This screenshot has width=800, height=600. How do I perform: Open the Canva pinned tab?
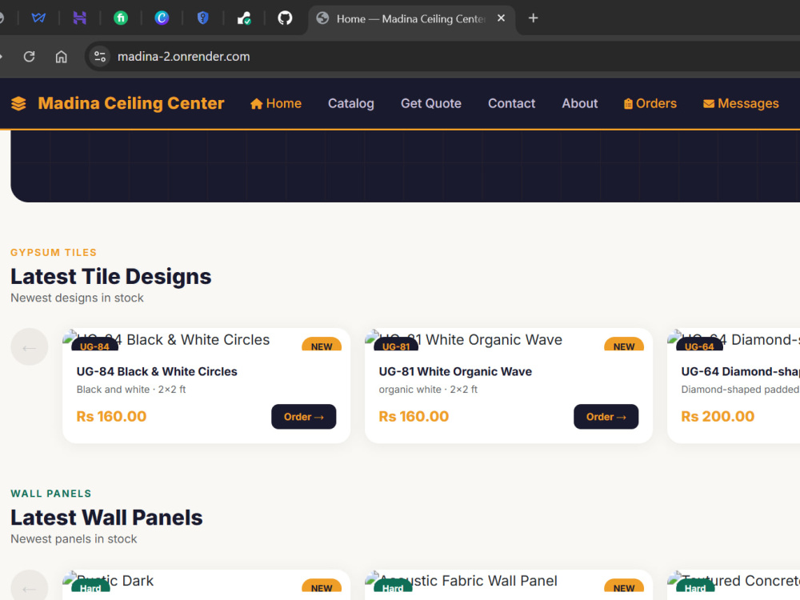[162, 18]
